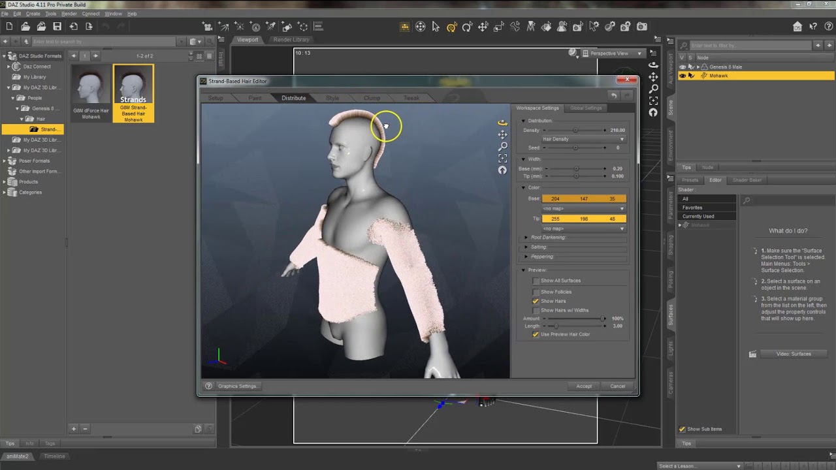Click the reset view arrow in hair editor
This screenshot has height=470, width=836.
pos(502,170)
